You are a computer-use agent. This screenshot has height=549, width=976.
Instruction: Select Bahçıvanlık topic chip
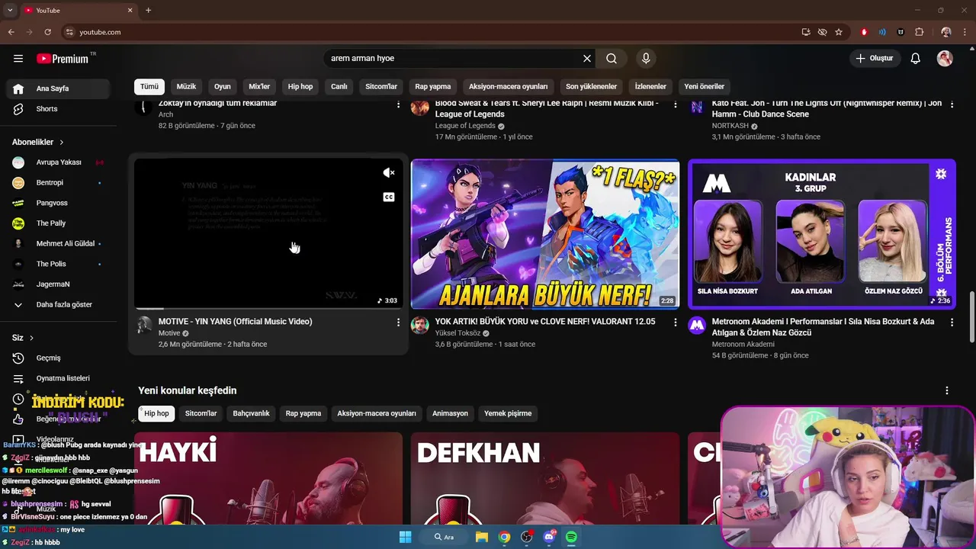tap(251, 413)
